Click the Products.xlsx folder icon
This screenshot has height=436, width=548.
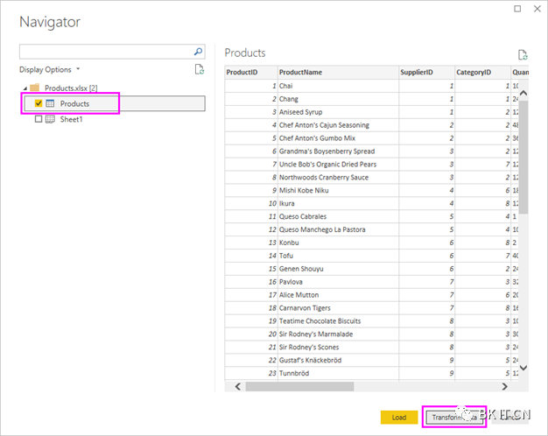(x=35, y=88)
